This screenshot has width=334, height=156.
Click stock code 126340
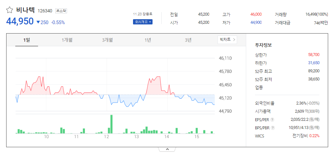45,11
